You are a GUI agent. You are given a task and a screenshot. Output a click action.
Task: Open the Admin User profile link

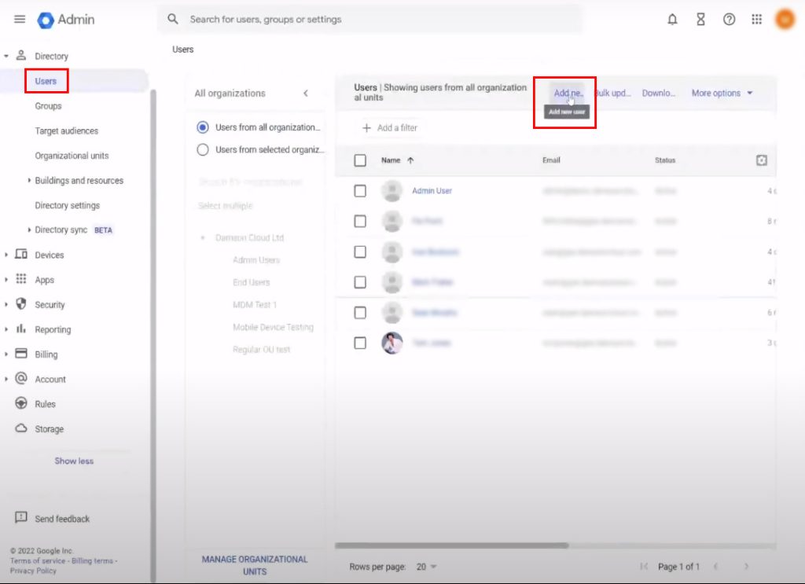(432, 190)
